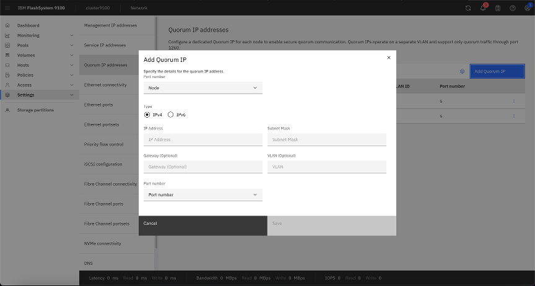Open the first row's overflow menu
Image resolution: width=535 pixels, height=286 pixels.
coord(514,101)
